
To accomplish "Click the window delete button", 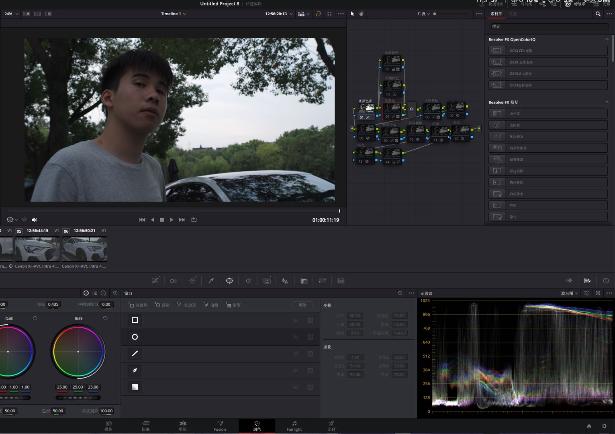I will point(302,305).
